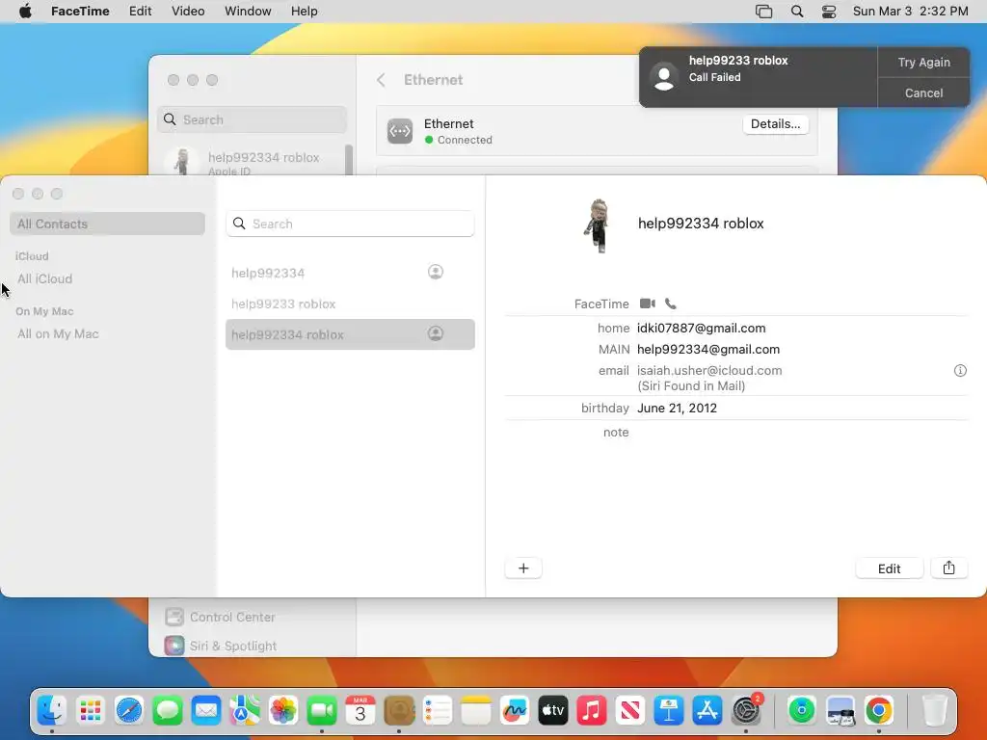Screen dimensions: 987x740
Task: Open the Edit menu
Action: click(140, 12)
